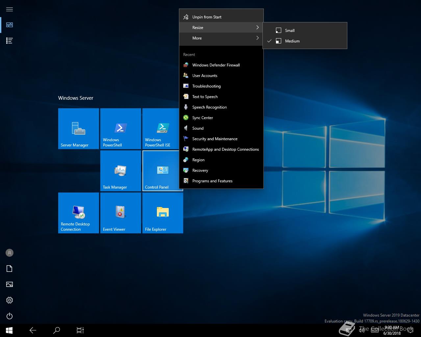This screenshot has height=337, width=421.
Task: Switch to All apps list view
Action: pos(10,41)
